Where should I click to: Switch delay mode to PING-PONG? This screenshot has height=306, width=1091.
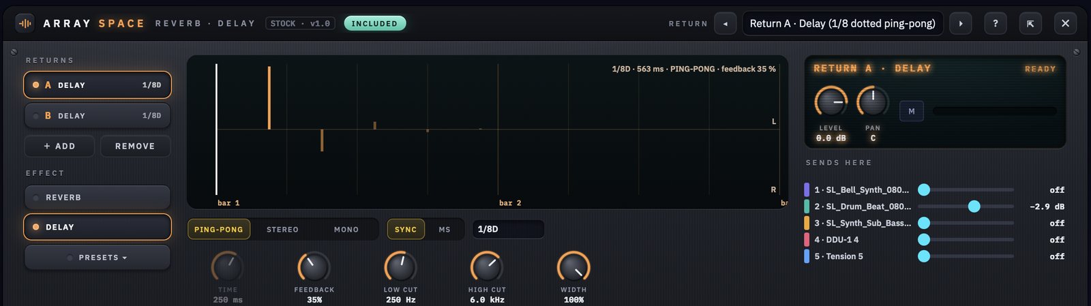point(219,230)
